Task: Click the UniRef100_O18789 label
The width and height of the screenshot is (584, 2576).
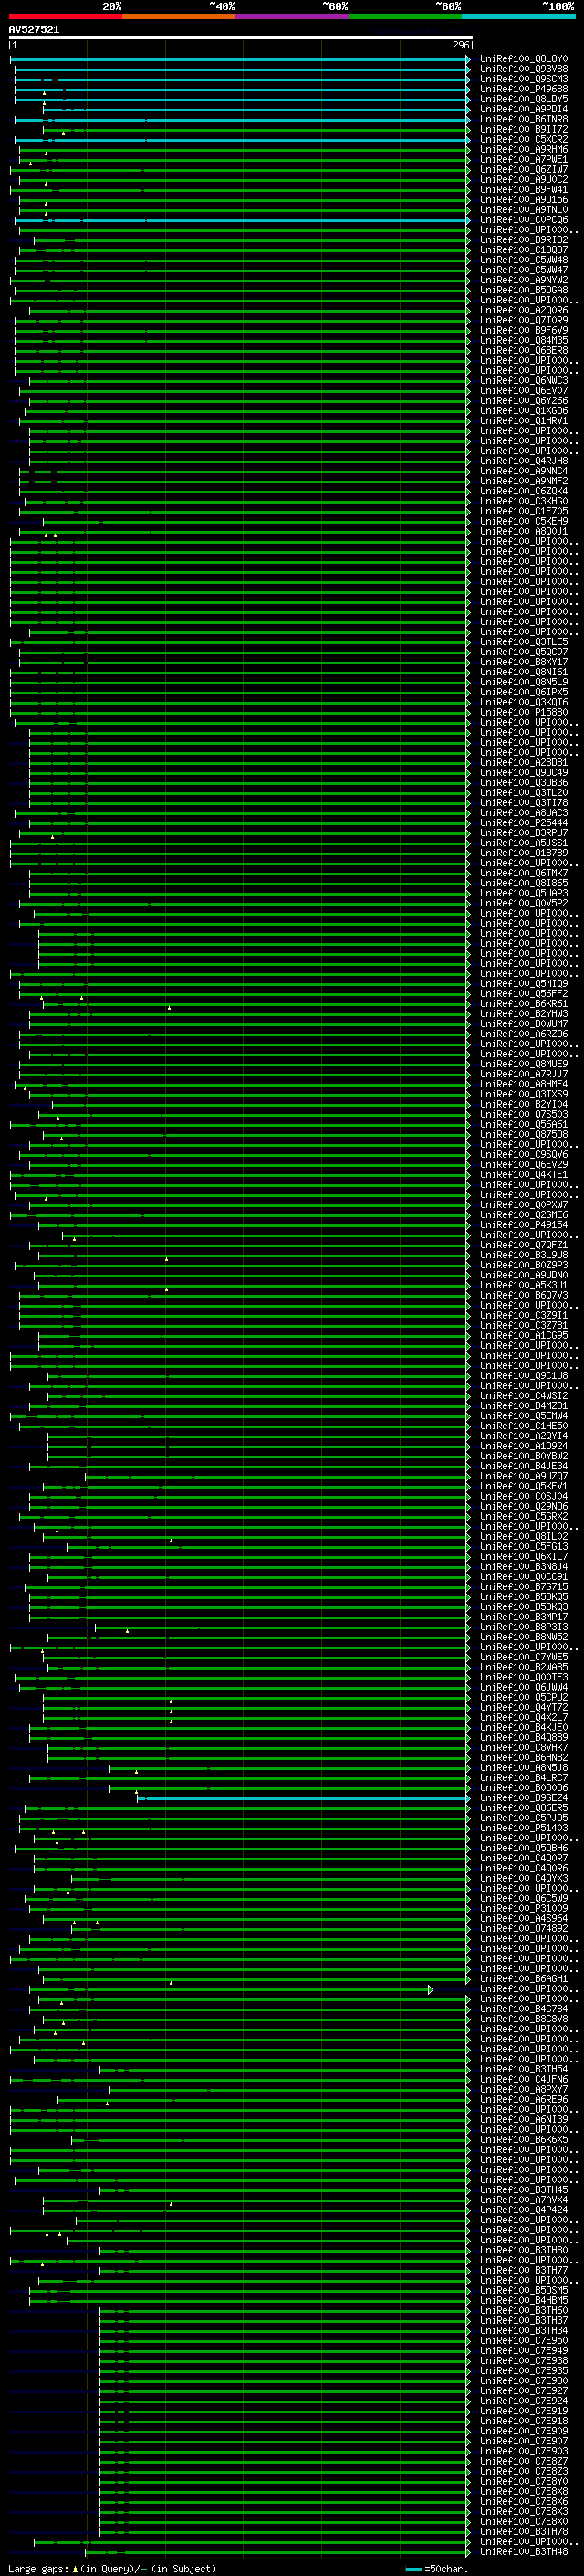Action: (x=523, y=853)
